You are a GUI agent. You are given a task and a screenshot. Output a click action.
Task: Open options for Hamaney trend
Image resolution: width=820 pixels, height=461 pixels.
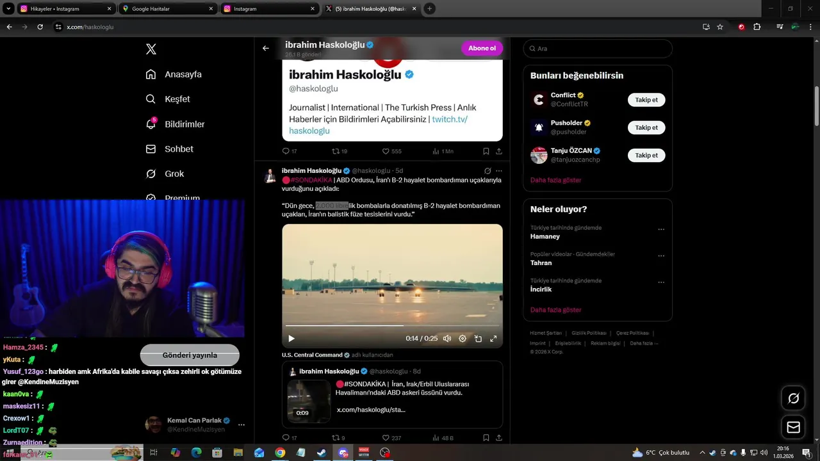point(661,229)
